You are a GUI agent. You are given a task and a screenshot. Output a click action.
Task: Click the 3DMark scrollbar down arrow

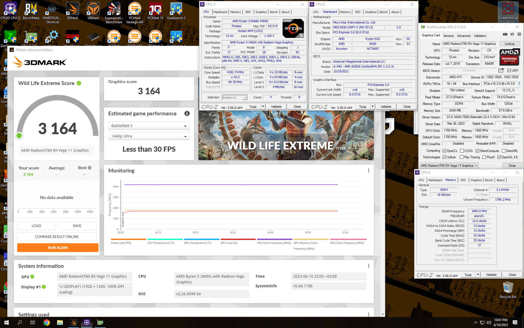click(383, 314)
